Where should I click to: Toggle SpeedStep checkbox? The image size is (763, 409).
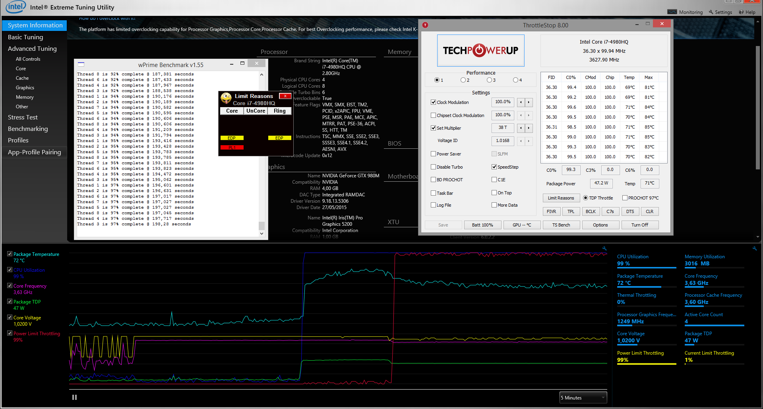click(x=494, y=167)
